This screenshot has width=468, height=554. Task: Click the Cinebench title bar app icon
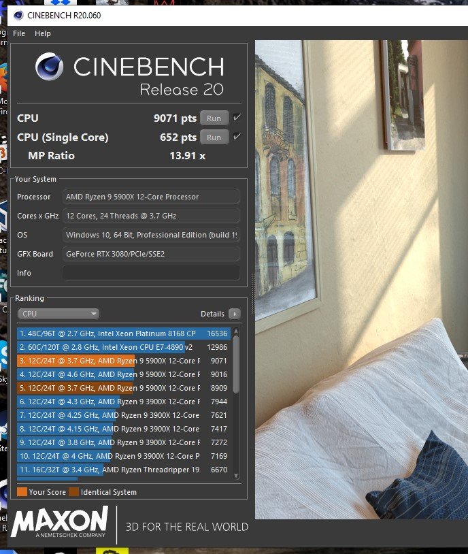click(x=18, y=16)
